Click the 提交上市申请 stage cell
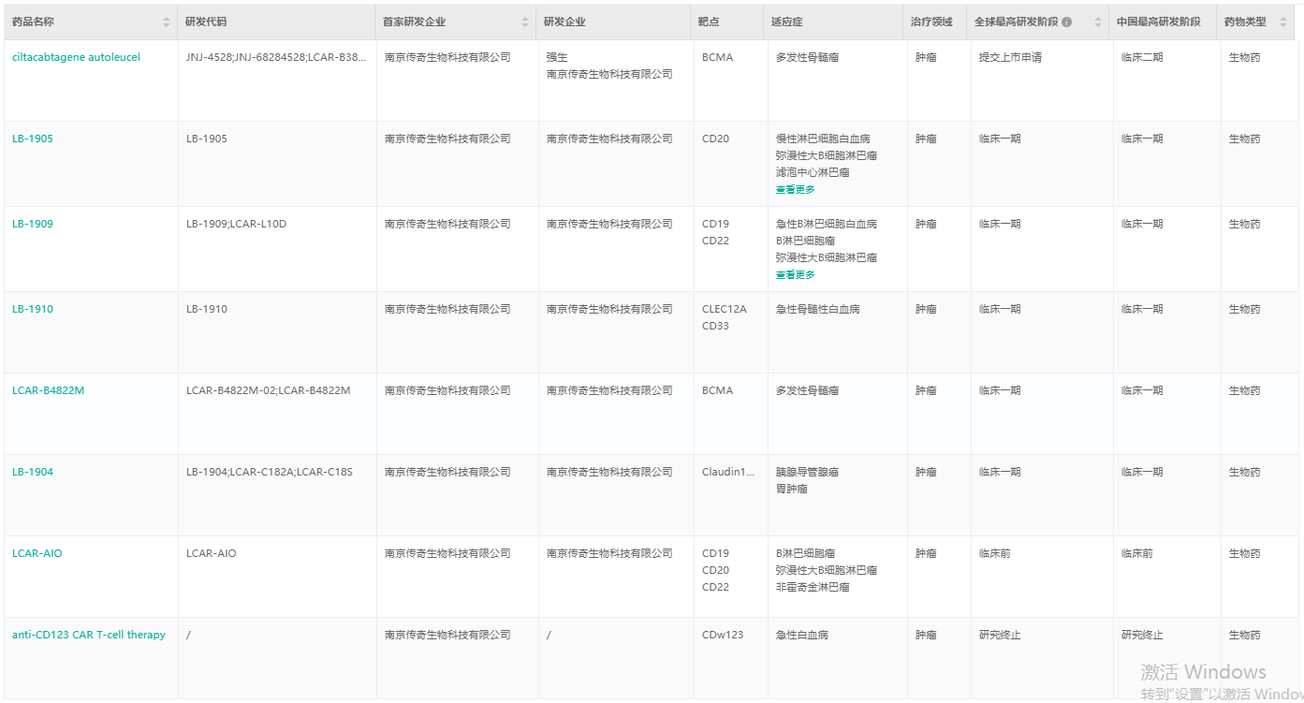Image resolution: width=1304 pixels, height=703 pixels. [1010, 57]
